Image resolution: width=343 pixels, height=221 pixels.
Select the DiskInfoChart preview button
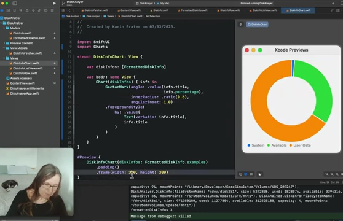pyautogui.click(x=257, y=25)
